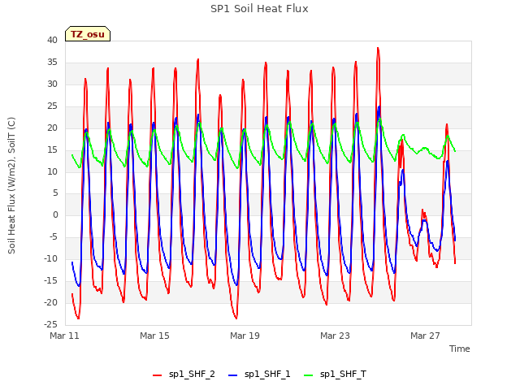Click the Mar 11 x-axis tick label
Image resolution: width=520 pixels, height=390 pixels.
click(64, 336)
